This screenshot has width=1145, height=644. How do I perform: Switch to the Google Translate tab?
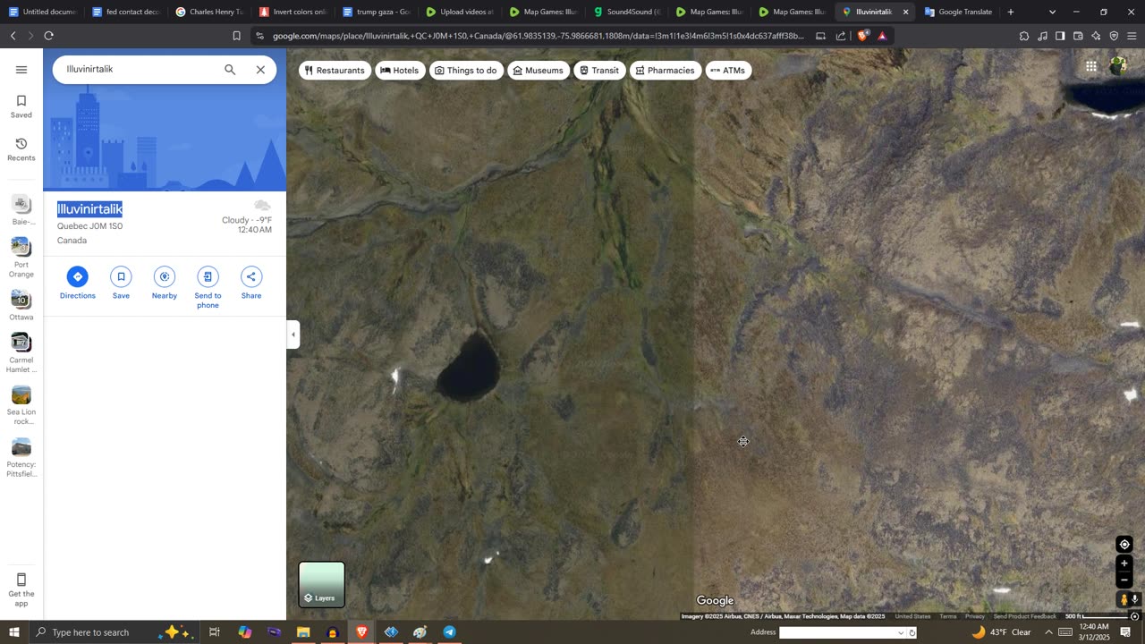[x=958, y=12]
